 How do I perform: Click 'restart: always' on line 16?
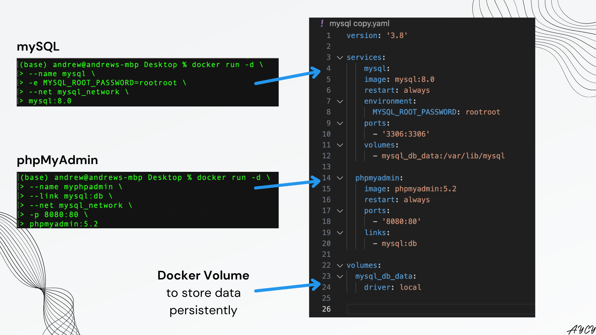397,200
